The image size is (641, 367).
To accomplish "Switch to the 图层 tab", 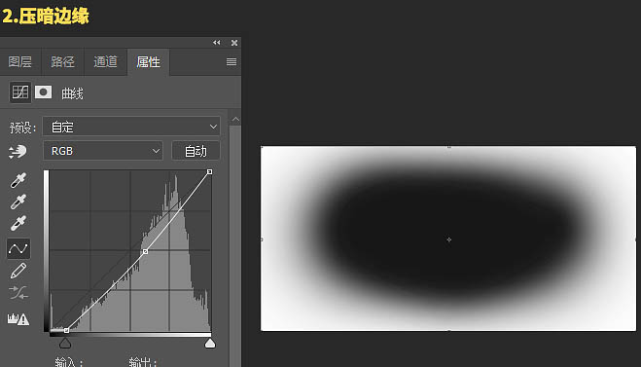I will pyautogui.click(x=19, y=61).
